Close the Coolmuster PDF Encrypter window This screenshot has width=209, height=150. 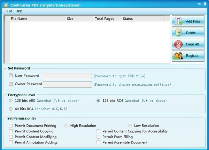(x=205, y=4)
